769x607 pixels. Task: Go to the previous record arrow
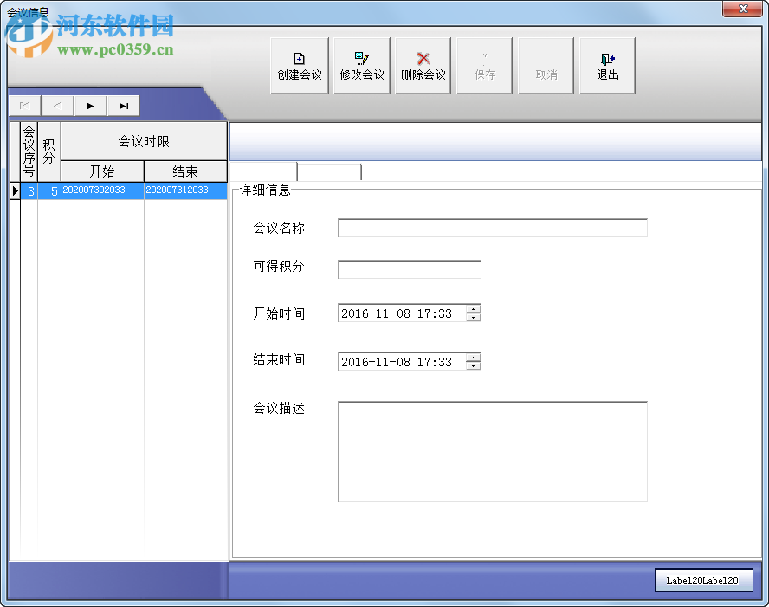coord(58,106)
